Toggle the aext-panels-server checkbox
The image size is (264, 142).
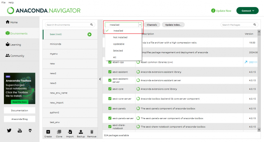point(110,118)
